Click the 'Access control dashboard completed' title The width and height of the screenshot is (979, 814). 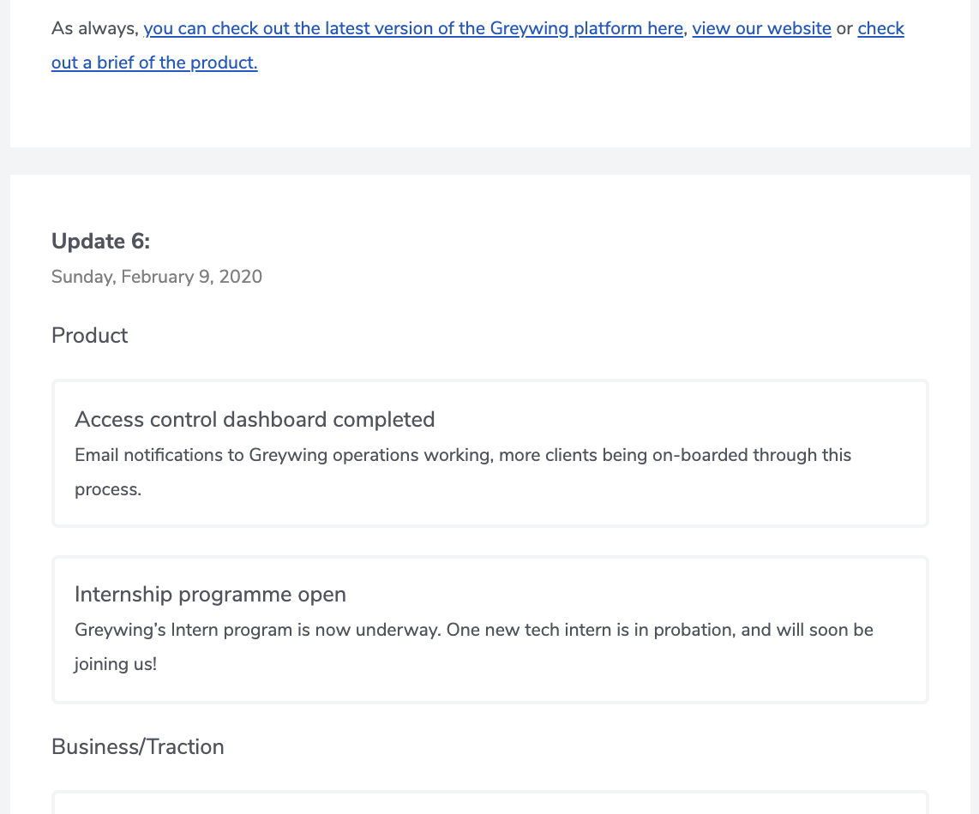point(255,420)
